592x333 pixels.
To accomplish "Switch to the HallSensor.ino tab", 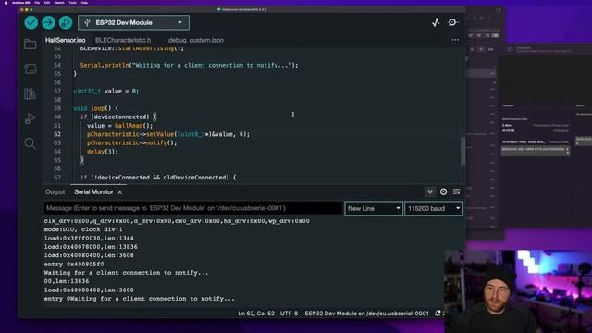I will [66, 40].
